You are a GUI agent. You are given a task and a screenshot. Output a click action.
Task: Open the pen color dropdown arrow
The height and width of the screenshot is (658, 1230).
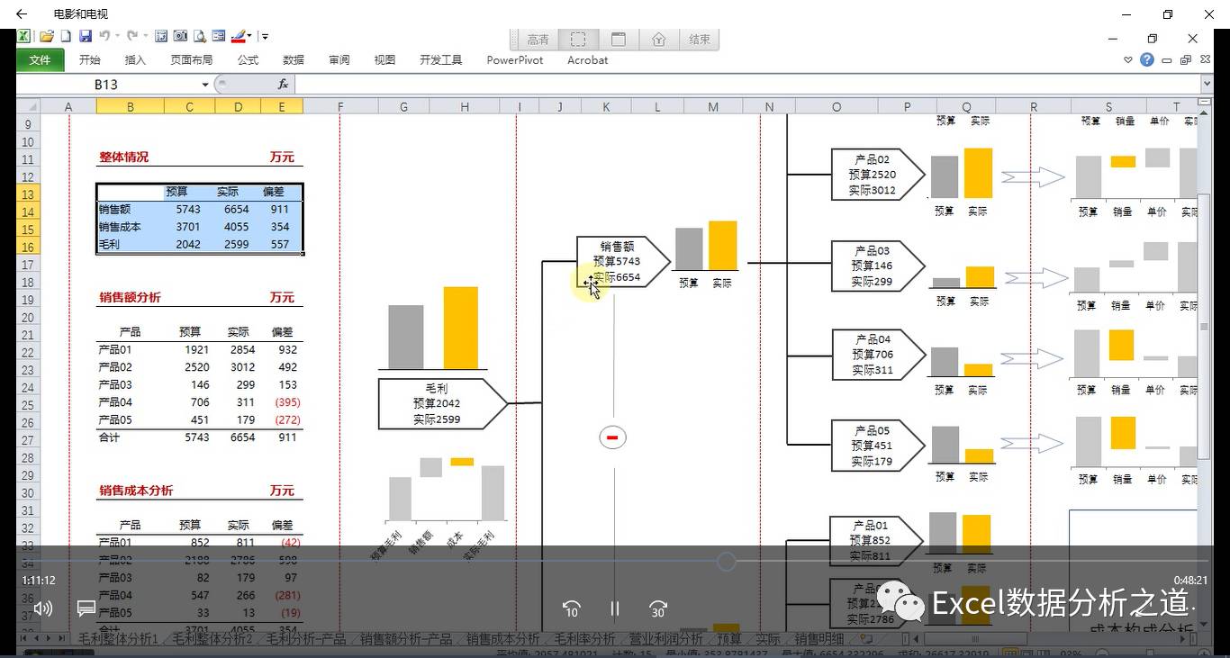click(x=249, y=36)
